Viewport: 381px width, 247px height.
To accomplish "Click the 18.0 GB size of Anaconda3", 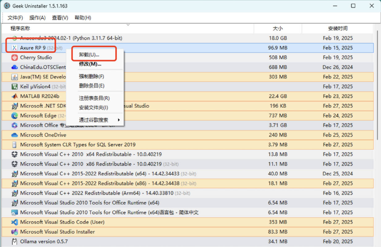I will click(x=278, y=38).
